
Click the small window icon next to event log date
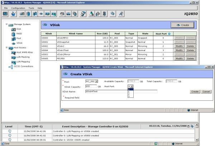[188, 126]
